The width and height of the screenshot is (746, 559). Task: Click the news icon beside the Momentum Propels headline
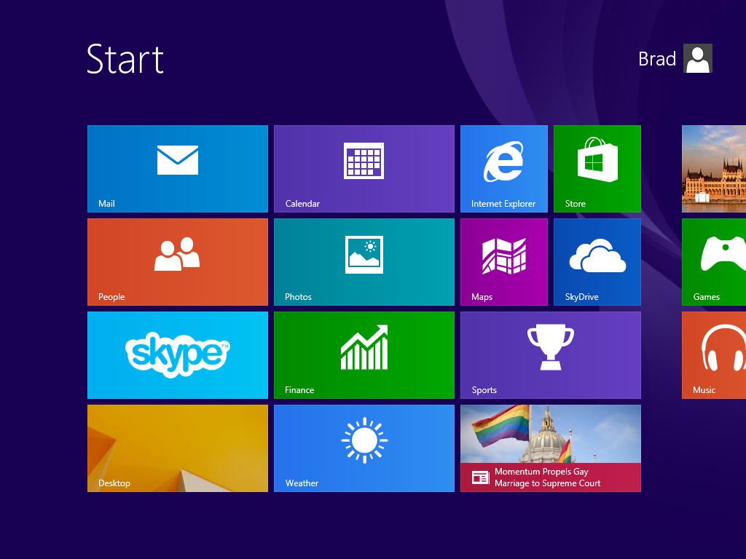click(481, 477)
